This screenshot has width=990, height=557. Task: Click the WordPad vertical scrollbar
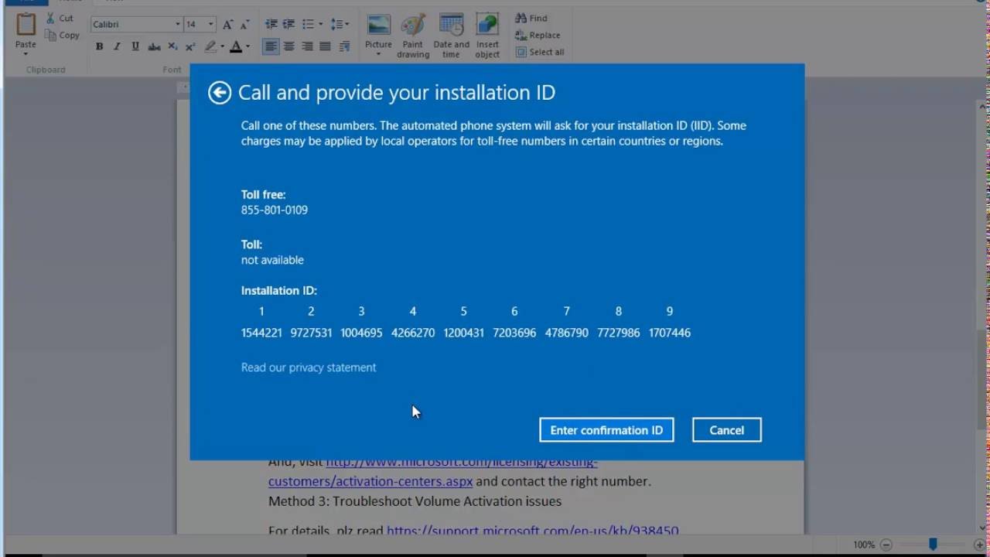click(x=982, y=379)
